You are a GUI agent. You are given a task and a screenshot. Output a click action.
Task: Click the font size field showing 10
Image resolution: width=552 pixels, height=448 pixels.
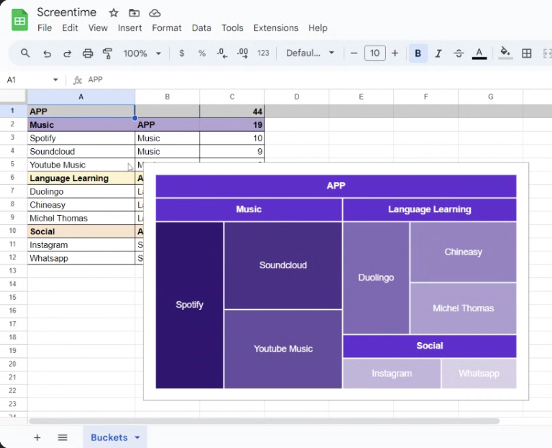pyautogui.click(x=374, y=53)
